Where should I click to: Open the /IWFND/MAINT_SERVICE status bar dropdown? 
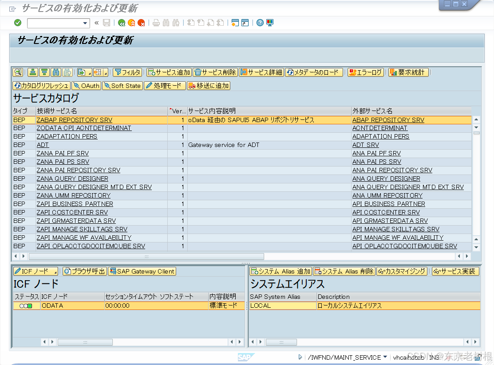pos(385,357)
